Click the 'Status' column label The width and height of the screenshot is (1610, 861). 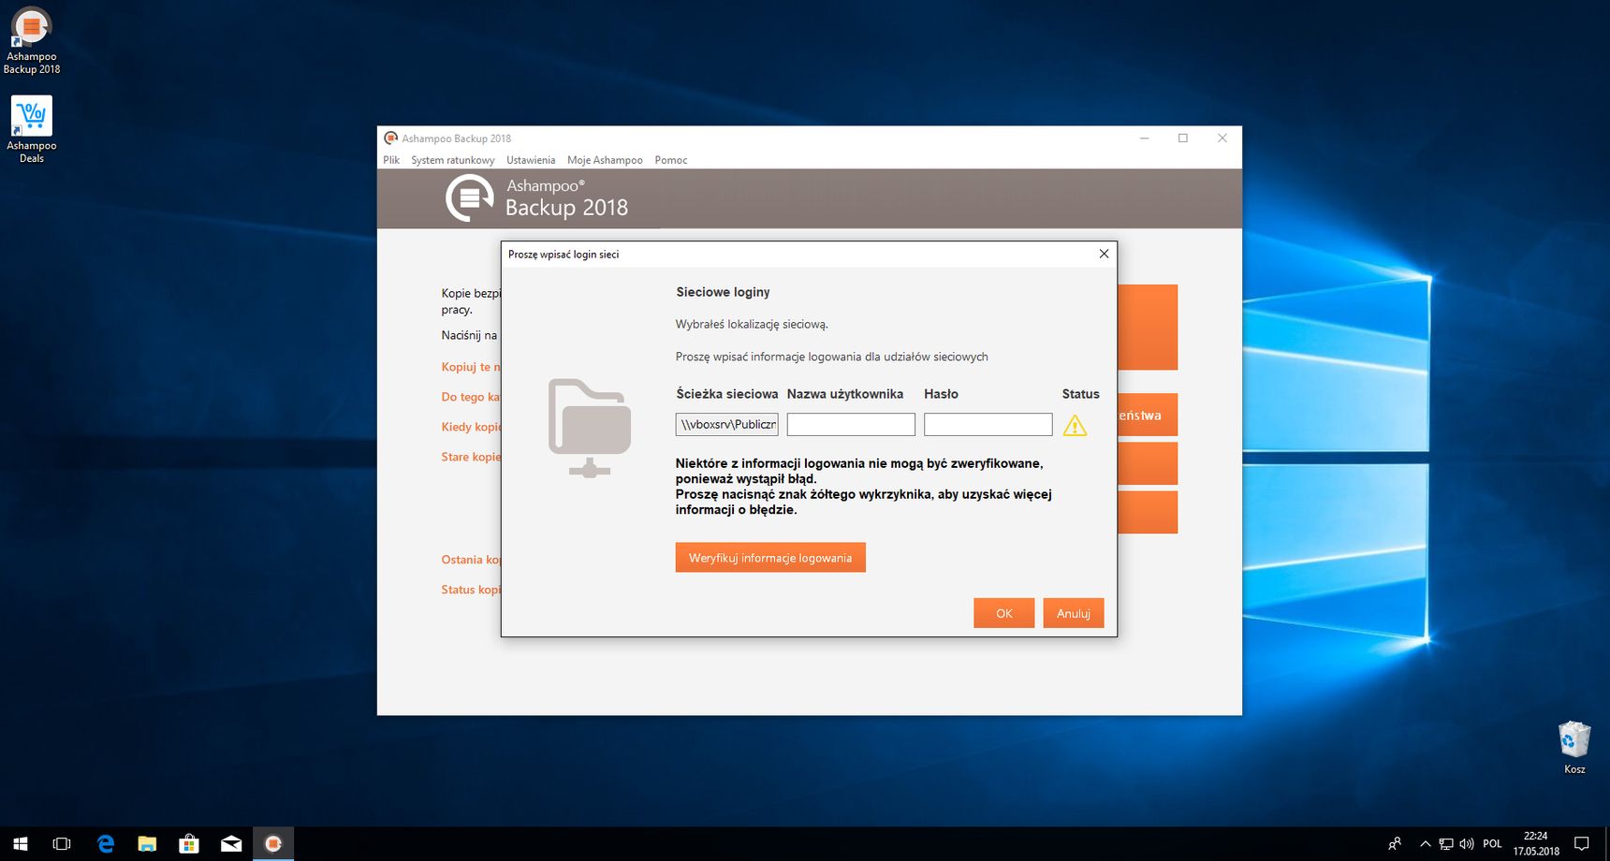[x=1080, y=394]
